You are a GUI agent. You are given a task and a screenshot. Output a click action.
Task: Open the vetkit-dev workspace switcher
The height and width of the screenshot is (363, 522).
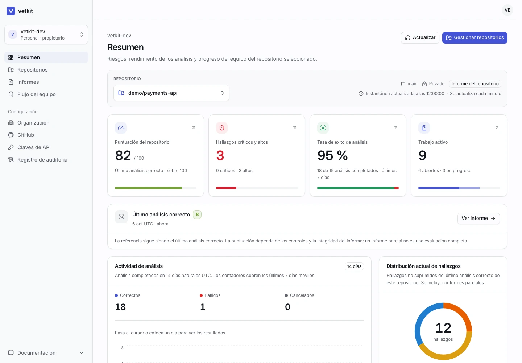[x=46, y=34]
